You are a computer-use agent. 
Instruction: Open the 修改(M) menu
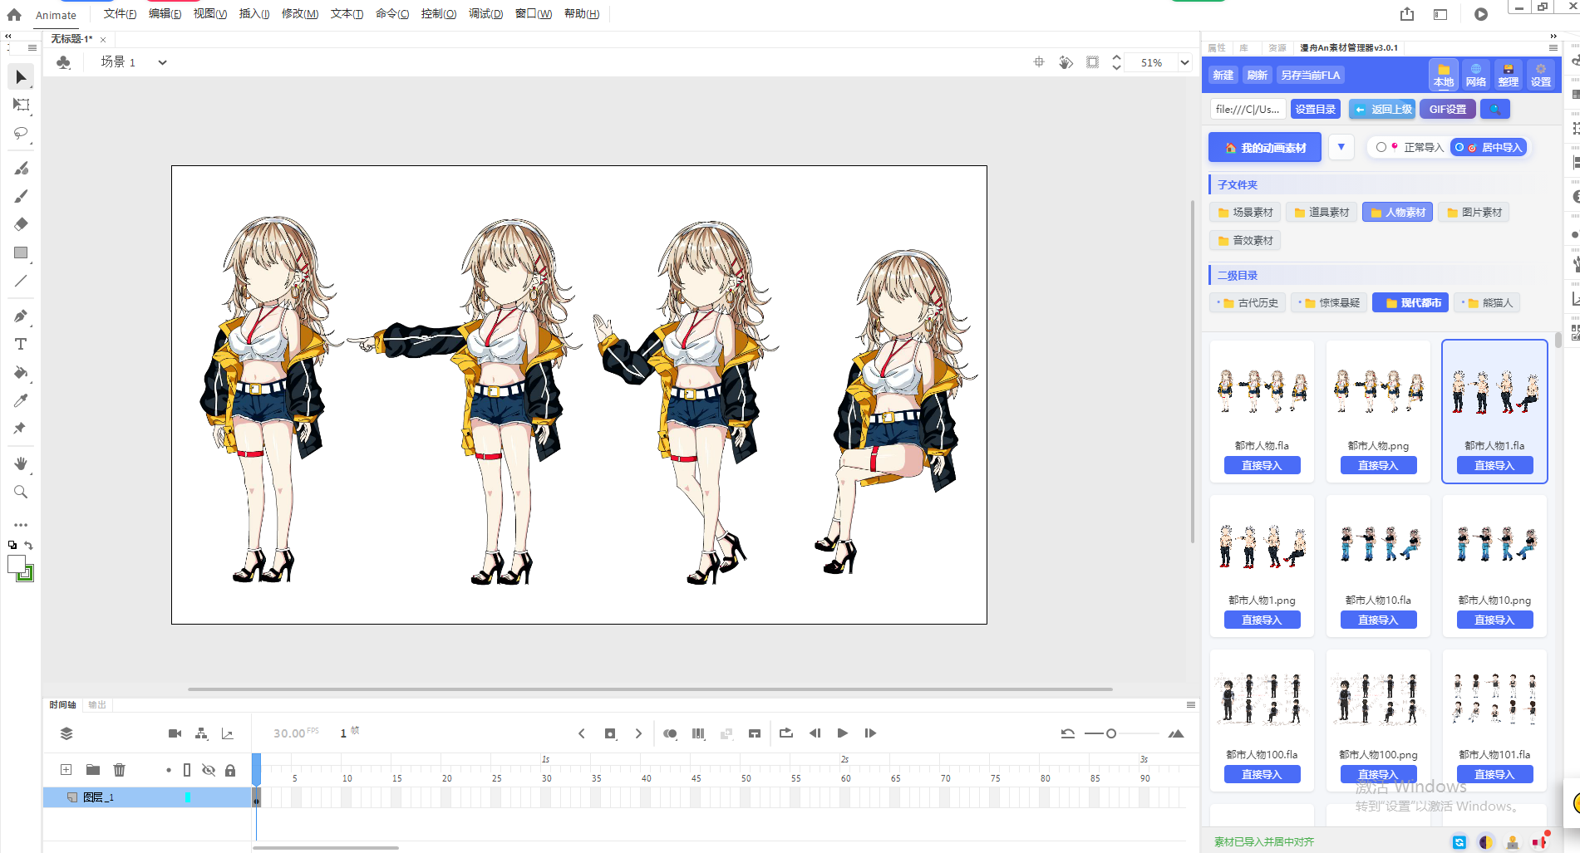[300, 14]
